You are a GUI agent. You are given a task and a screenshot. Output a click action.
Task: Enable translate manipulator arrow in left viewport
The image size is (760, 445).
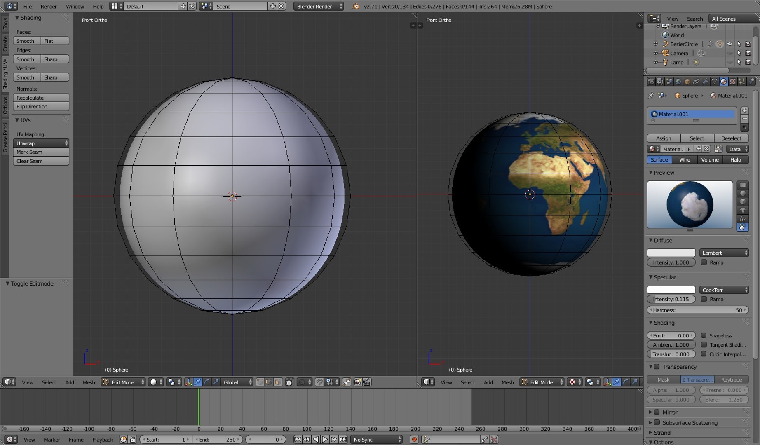198,382
